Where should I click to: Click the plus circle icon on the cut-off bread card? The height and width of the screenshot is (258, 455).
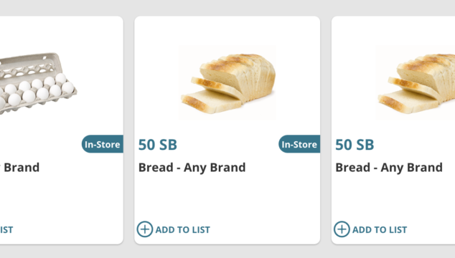[342, 229]
